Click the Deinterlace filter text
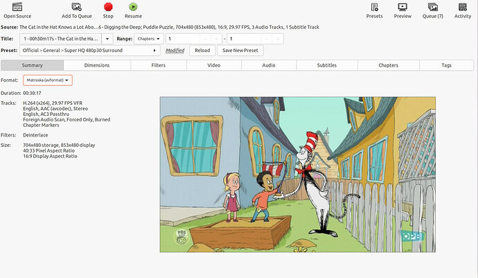The image size is (478, 278). 35,135
